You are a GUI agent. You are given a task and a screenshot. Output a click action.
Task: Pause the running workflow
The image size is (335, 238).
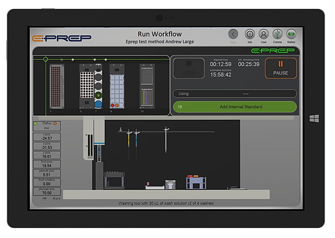point(280,68)
